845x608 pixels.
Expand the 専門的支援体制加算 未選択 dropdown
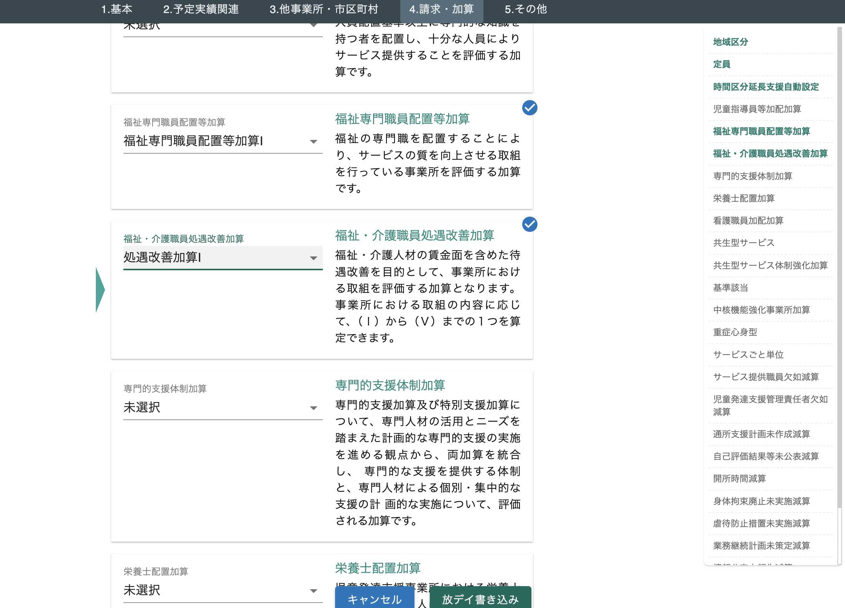[222, 407]
